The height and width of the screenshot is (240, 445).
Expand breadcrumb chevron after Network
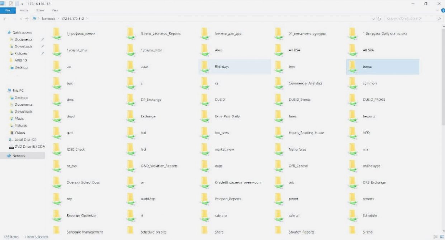(58, 19)
